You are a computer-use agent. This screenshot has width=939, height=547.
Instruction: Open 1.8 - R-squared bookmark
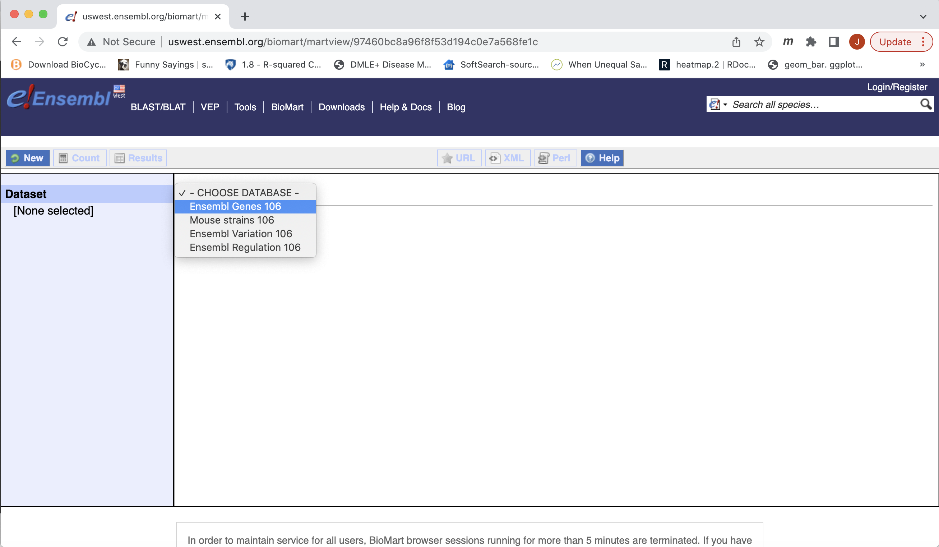pos(273,64)
